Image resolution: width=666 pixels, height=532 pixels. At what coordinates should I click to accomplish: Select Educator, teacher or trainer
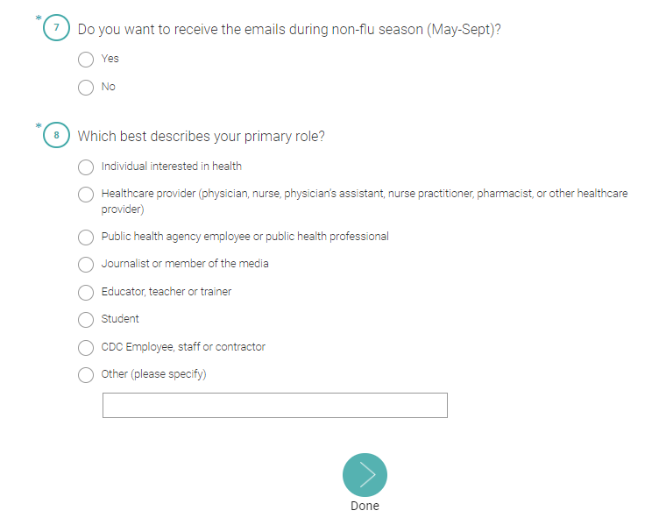[x=86, y=292]
